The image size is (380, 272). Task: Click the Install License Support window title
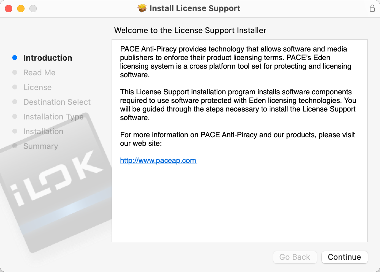[195, 8]
